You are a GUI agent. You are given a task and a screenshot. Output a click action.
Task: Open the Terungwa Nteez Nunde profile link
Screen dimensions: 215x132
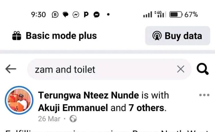pos(88,95)
